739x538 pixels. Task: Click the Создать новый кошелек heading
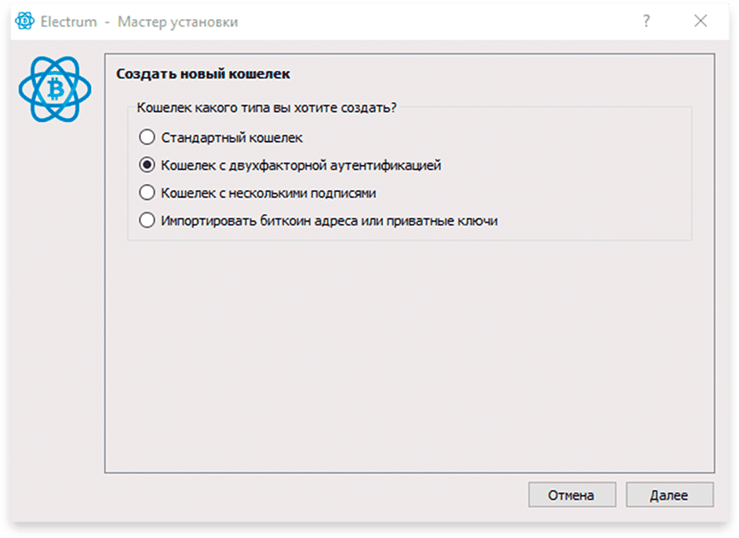click(204, 74)
